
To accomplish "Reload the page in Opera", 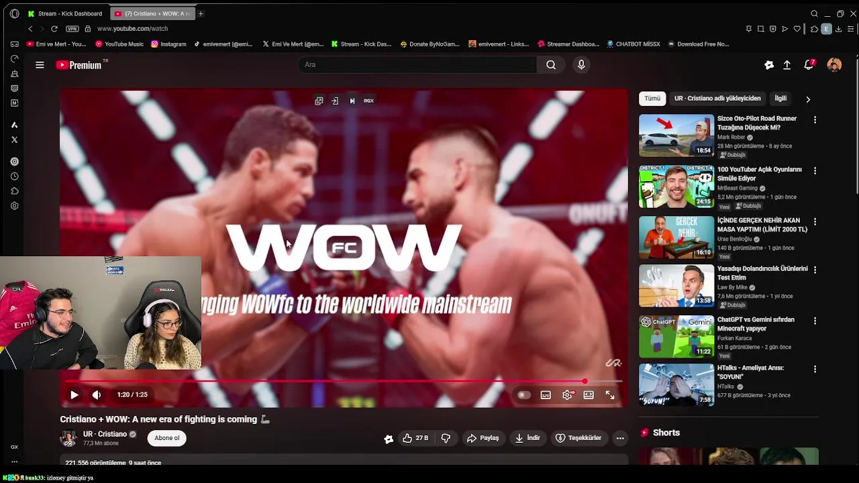I will click(x=54, y=29).
